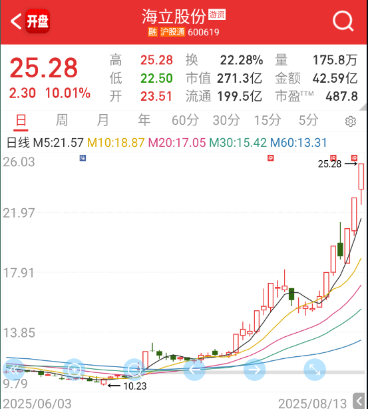Tap the M20:17.05 moving average label
The width and height of the screenshot is (368, 409).
pyautogui.click(x=177, y=143)
